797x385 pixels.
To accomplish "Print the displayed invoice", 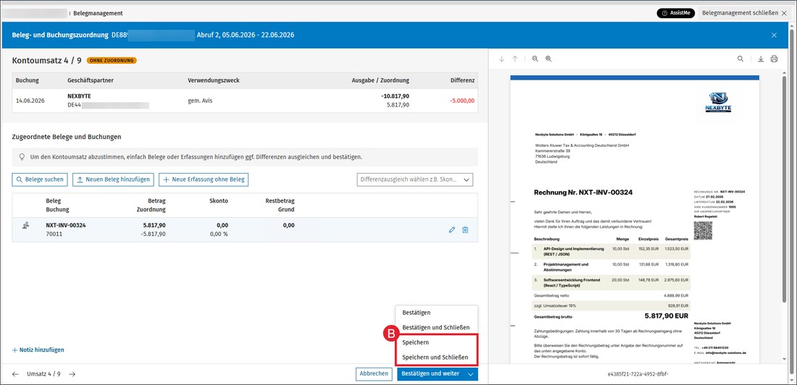I will pyautogui.click(x=774, y=59).
